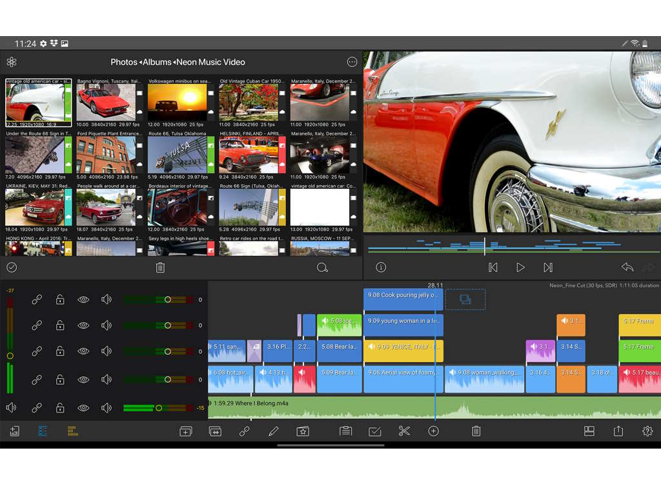Screen dimensions: 661x495
Task: Click the yellow audio mixer view icon
Action: click(x=72, y=431)
